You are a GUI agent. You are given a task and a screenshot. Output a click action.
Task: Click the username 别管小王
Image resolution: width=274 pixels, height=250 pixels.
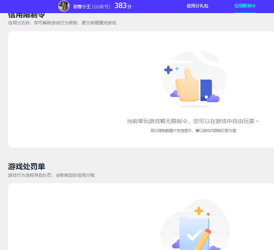point(82,6)
